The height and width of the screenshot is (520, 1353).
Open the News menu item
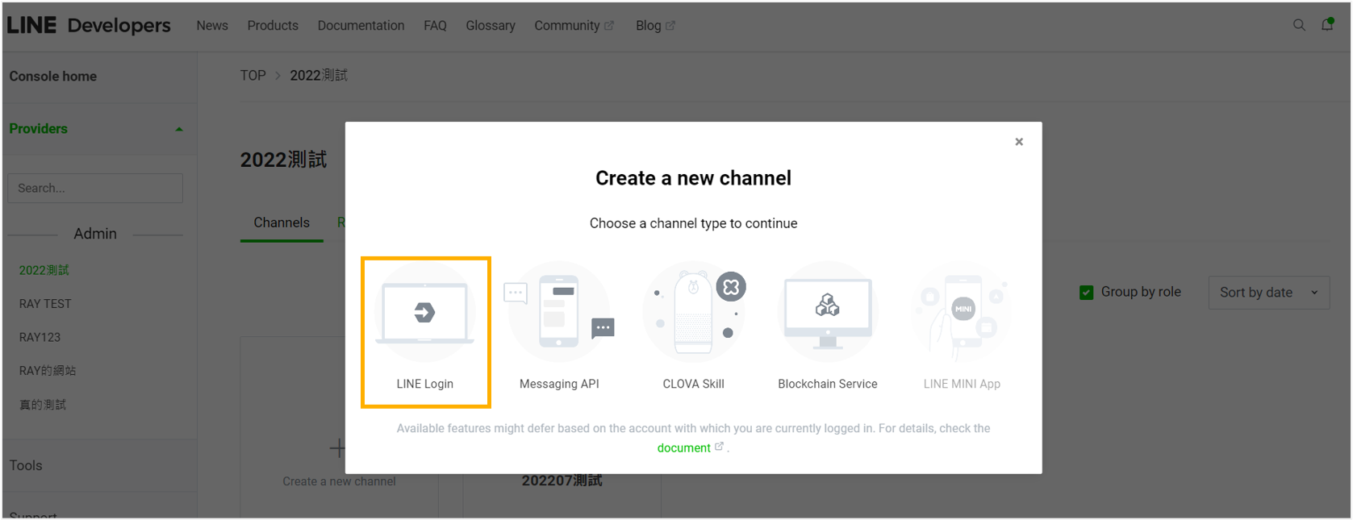click(x=212, y=26)
